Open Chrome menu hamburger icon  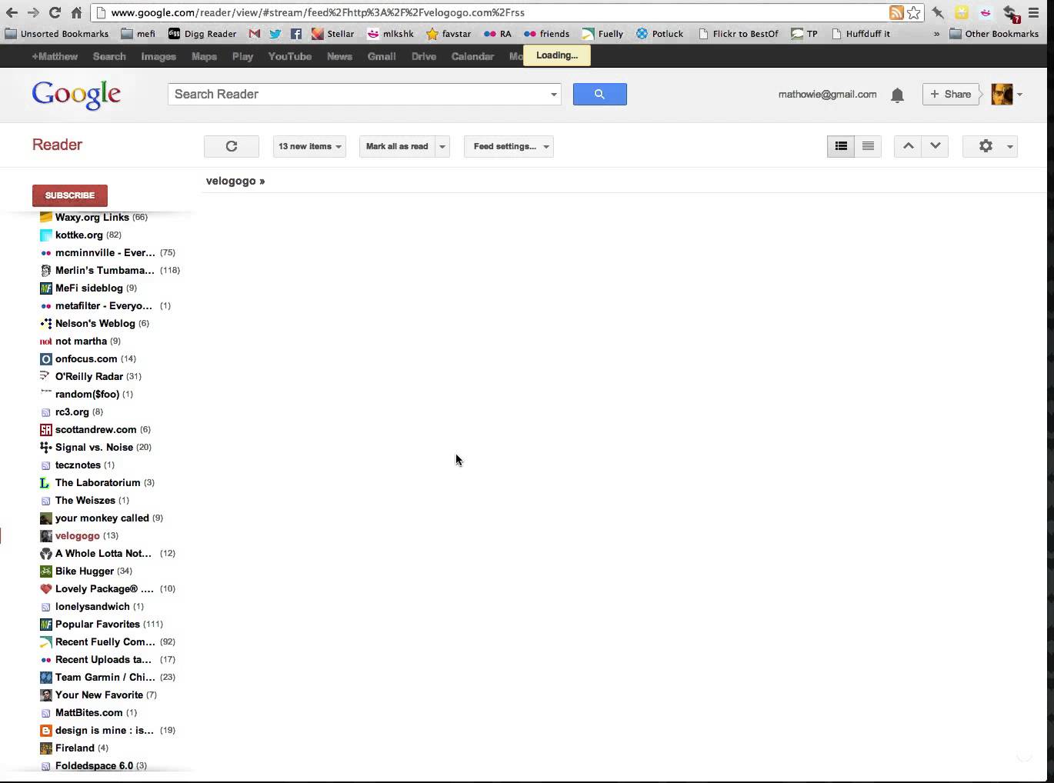[x=1034, y=12]
